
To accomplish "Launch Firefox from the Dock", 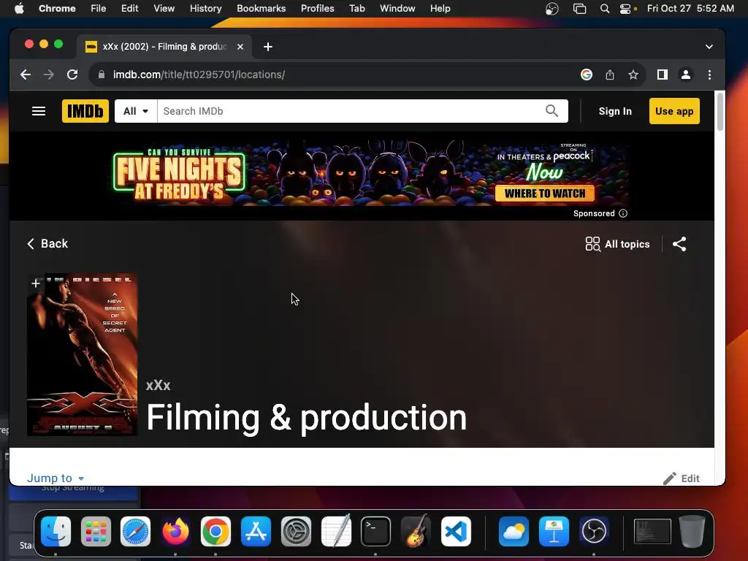I will point(175,532).
